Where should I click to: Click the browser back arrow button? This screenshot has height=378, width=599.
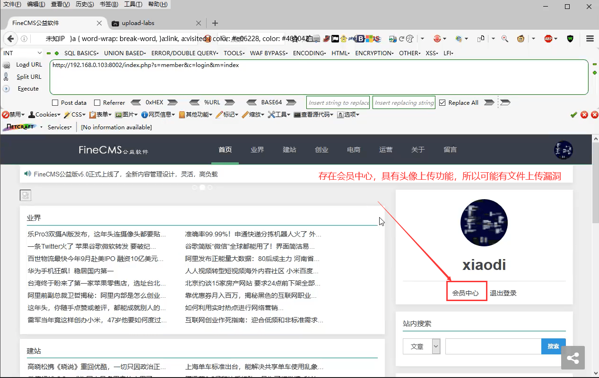[10, 39]
